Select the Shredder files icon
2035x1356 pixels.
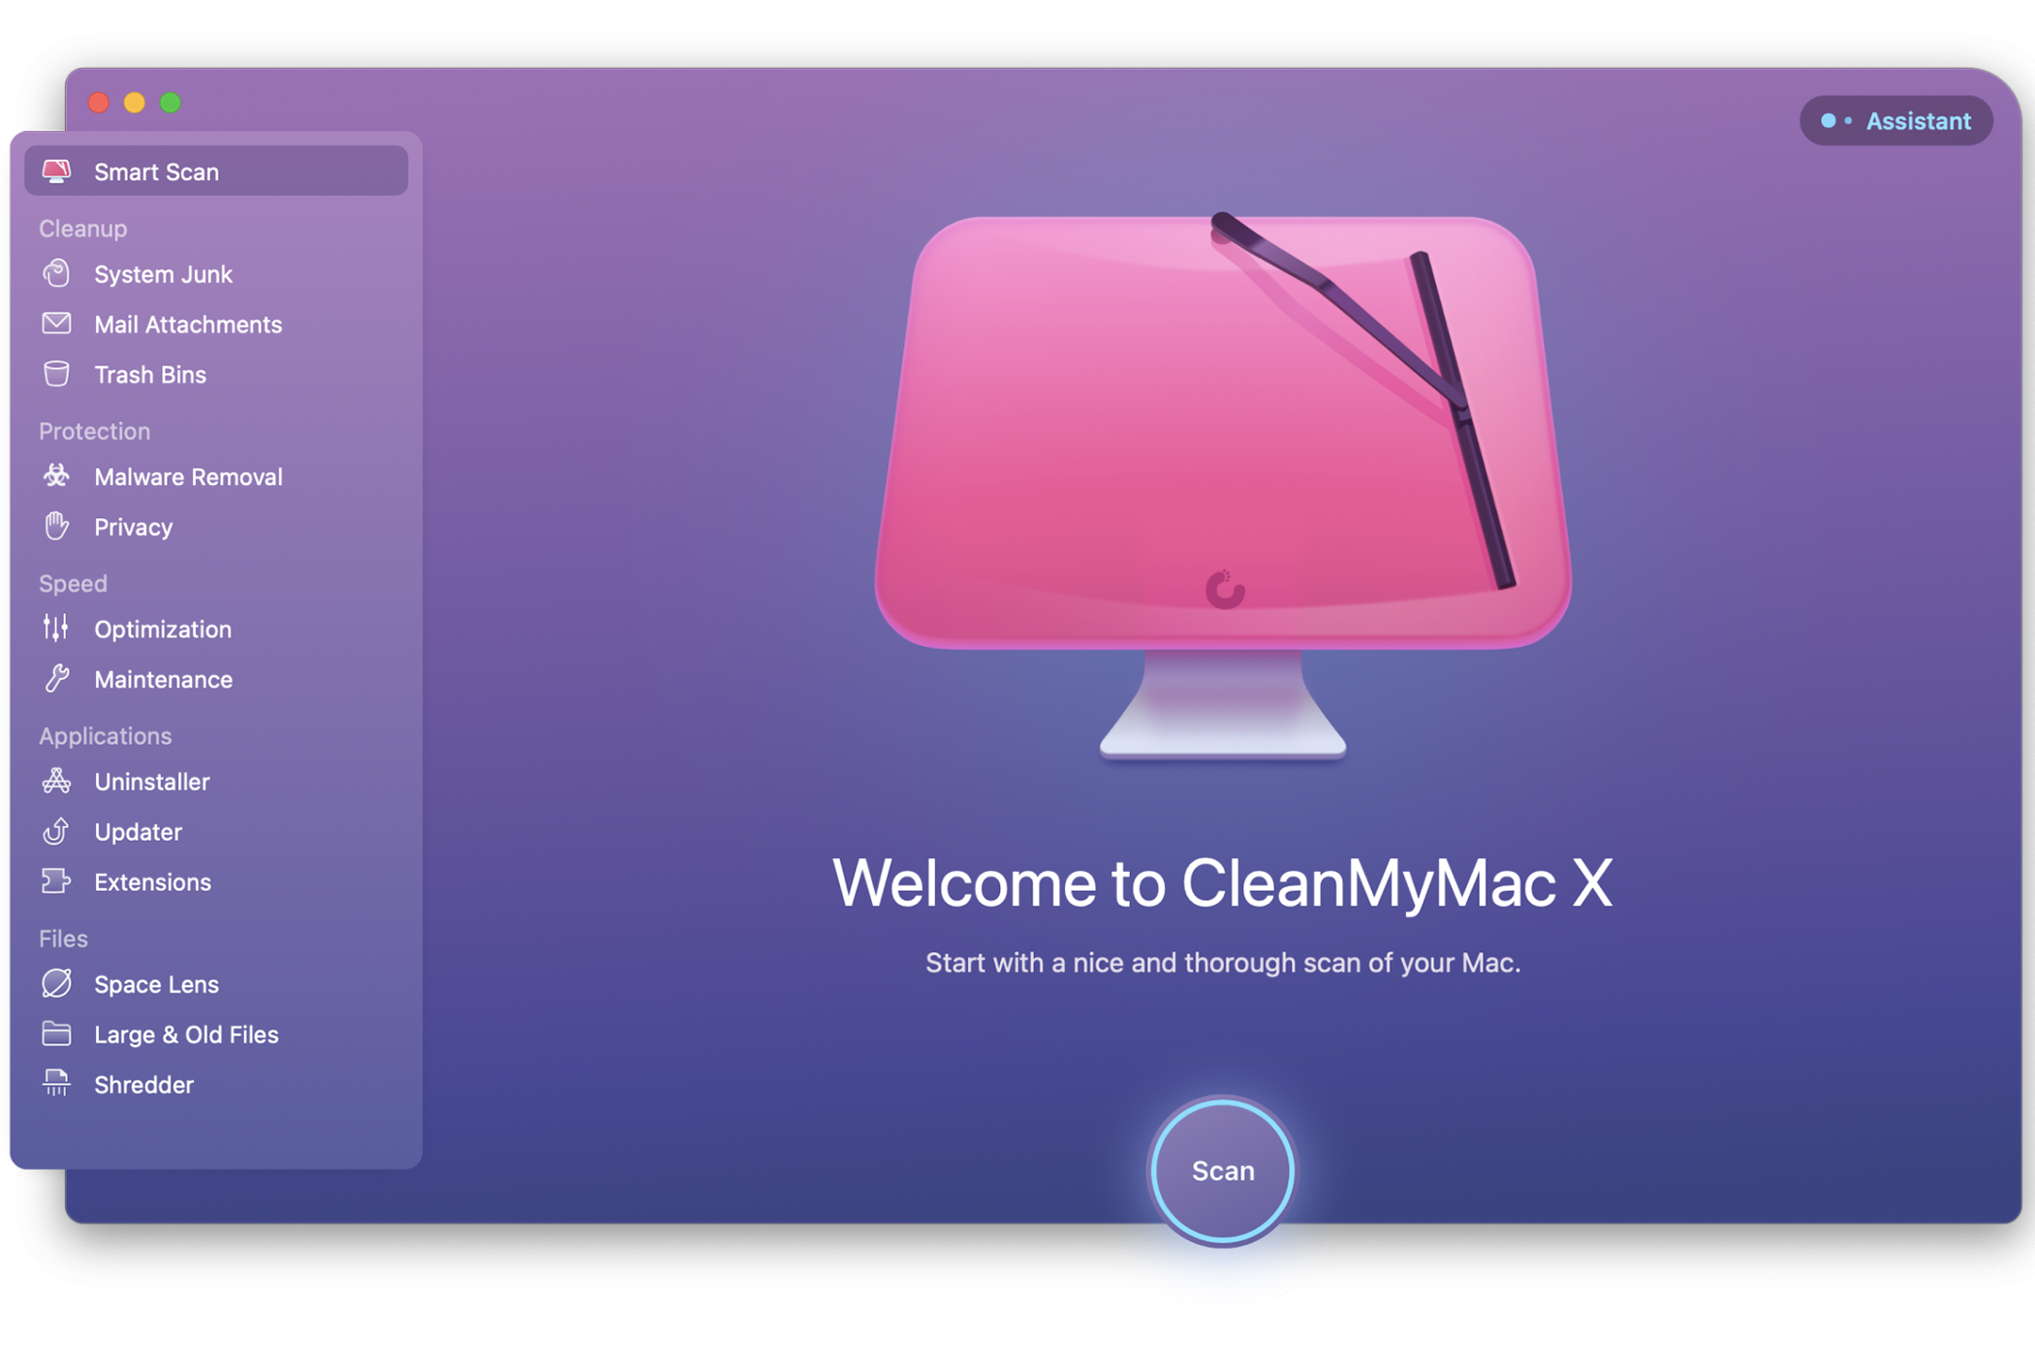[x=56, y=1084]
